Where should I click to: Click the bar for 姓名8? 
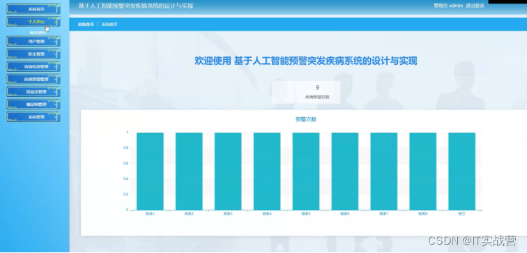click(x=423, y=171)
